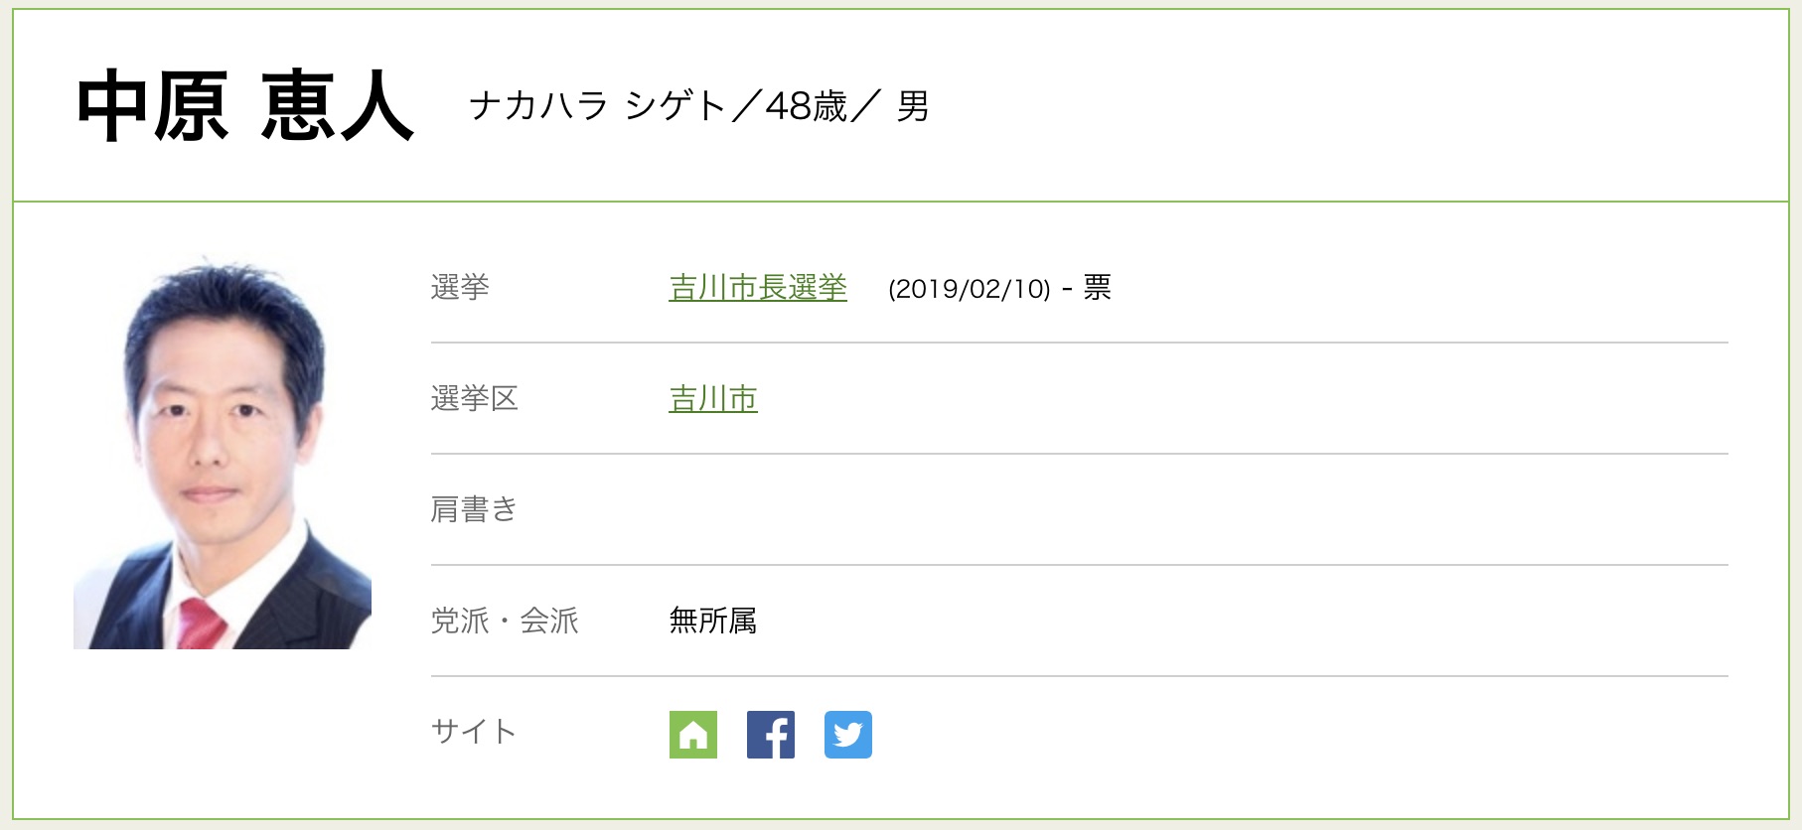Click the サイト row label
This screenshot has height=830, width=1802.
pyautogui.click(x=474, y=733)
